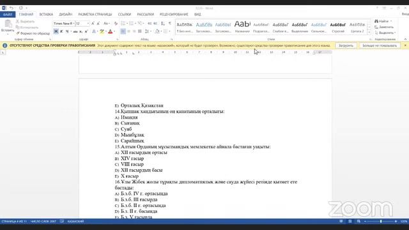Click Копировать (Copy) command
This screenshot has height=230, width=409.
point(27,27)
